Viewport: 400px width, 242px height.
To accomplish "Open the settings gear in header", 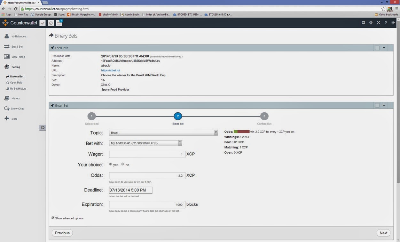I will click(371, 23).
